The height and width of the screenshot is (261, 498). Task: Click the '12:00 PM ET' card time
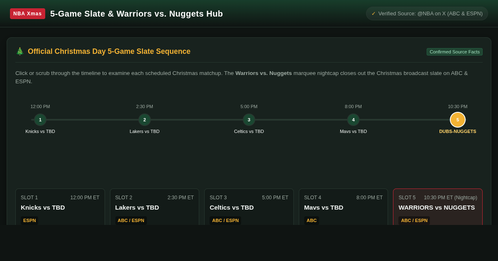tap(85, 198)
